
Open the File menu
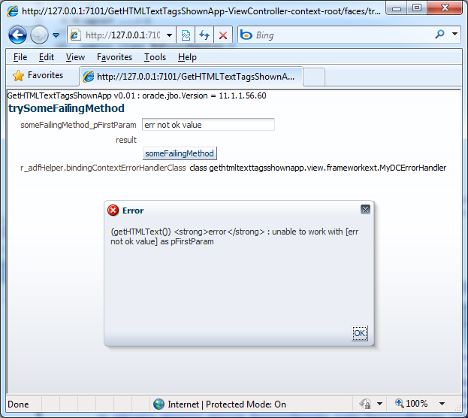click(x=20, y=57)
